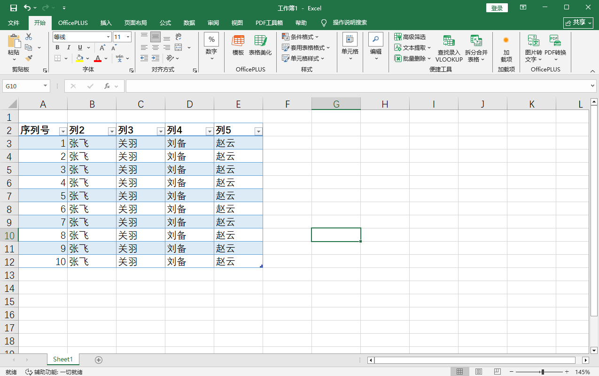Open the 模板 templates icon
This screenshot has width=599, height=376.
pos(238,45)
